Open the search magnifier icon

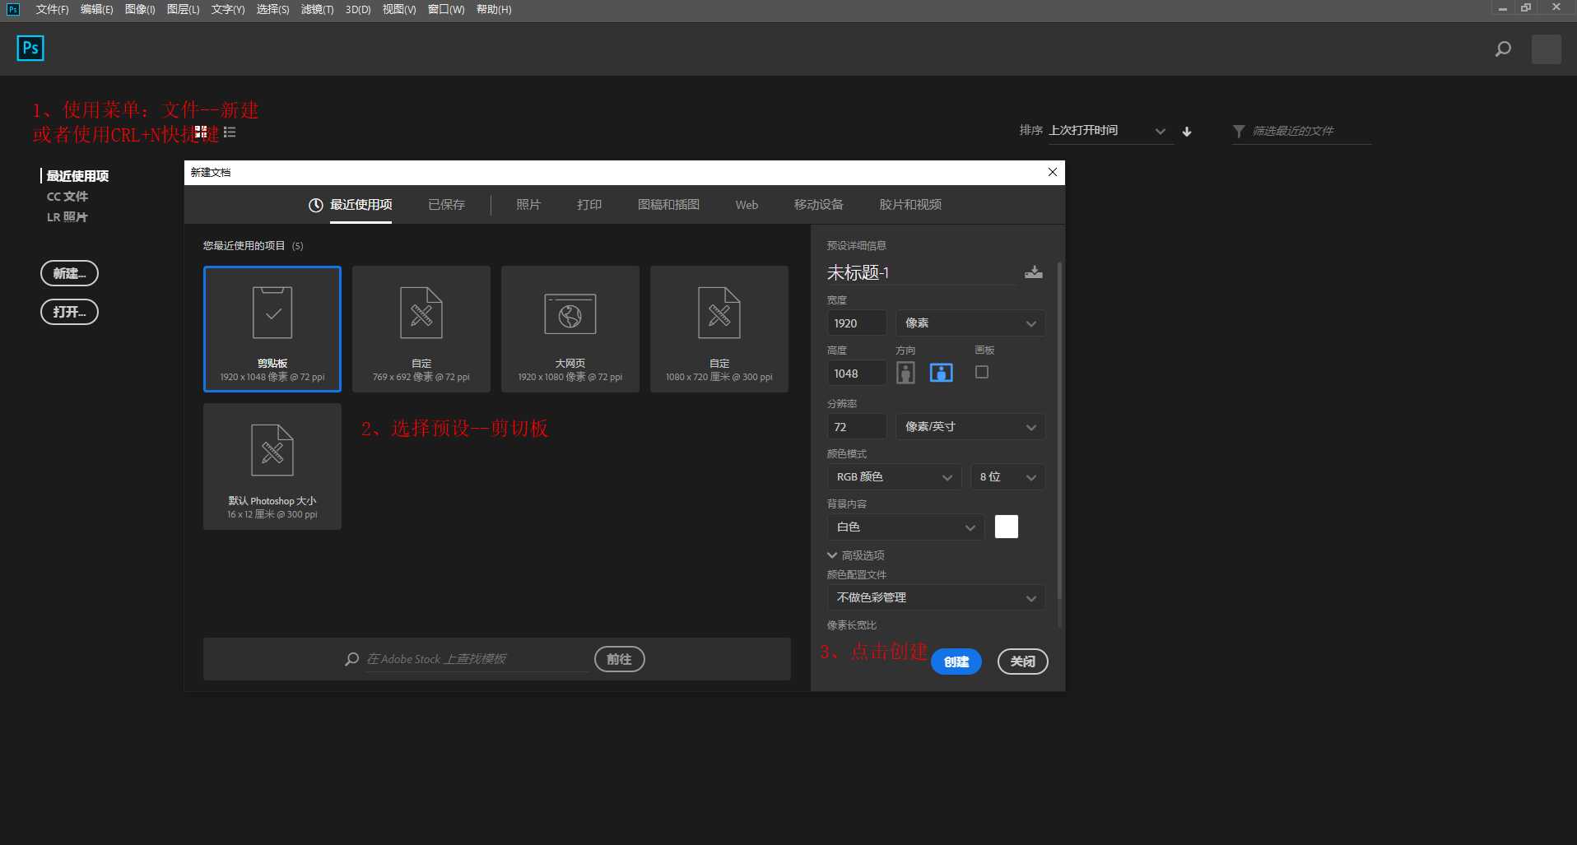click(x=1503, y=49)
